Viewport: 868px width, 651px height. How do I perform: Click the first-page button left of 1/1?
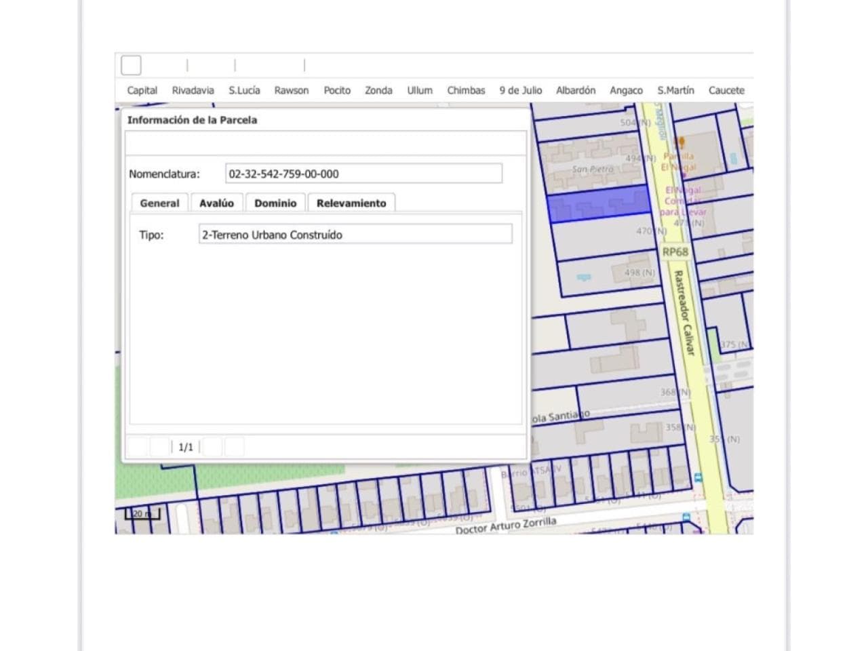(138, 447)
